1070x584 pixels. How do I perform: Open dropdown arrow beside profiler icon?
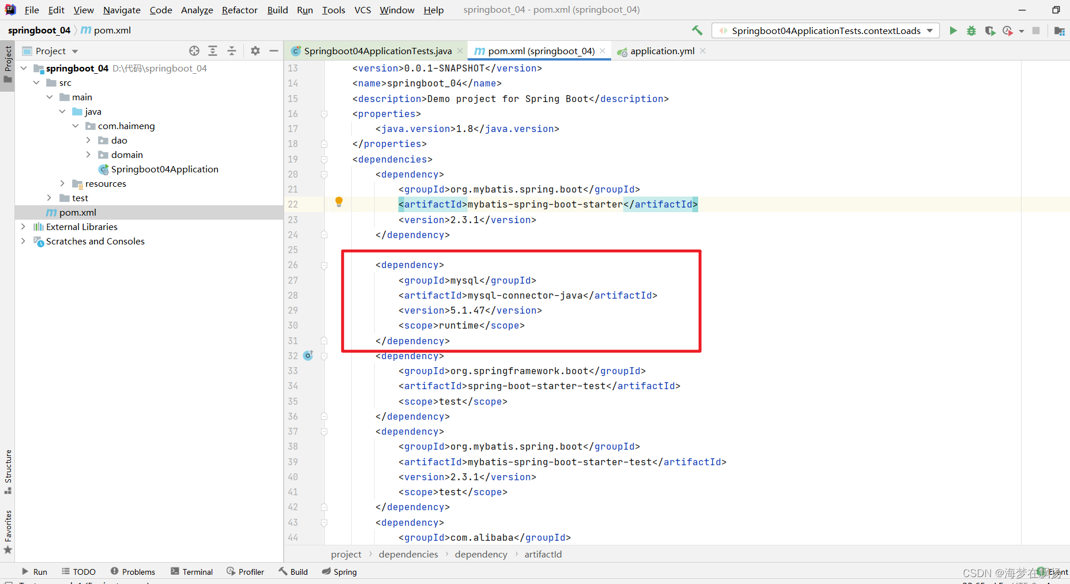pos(1021,31)
